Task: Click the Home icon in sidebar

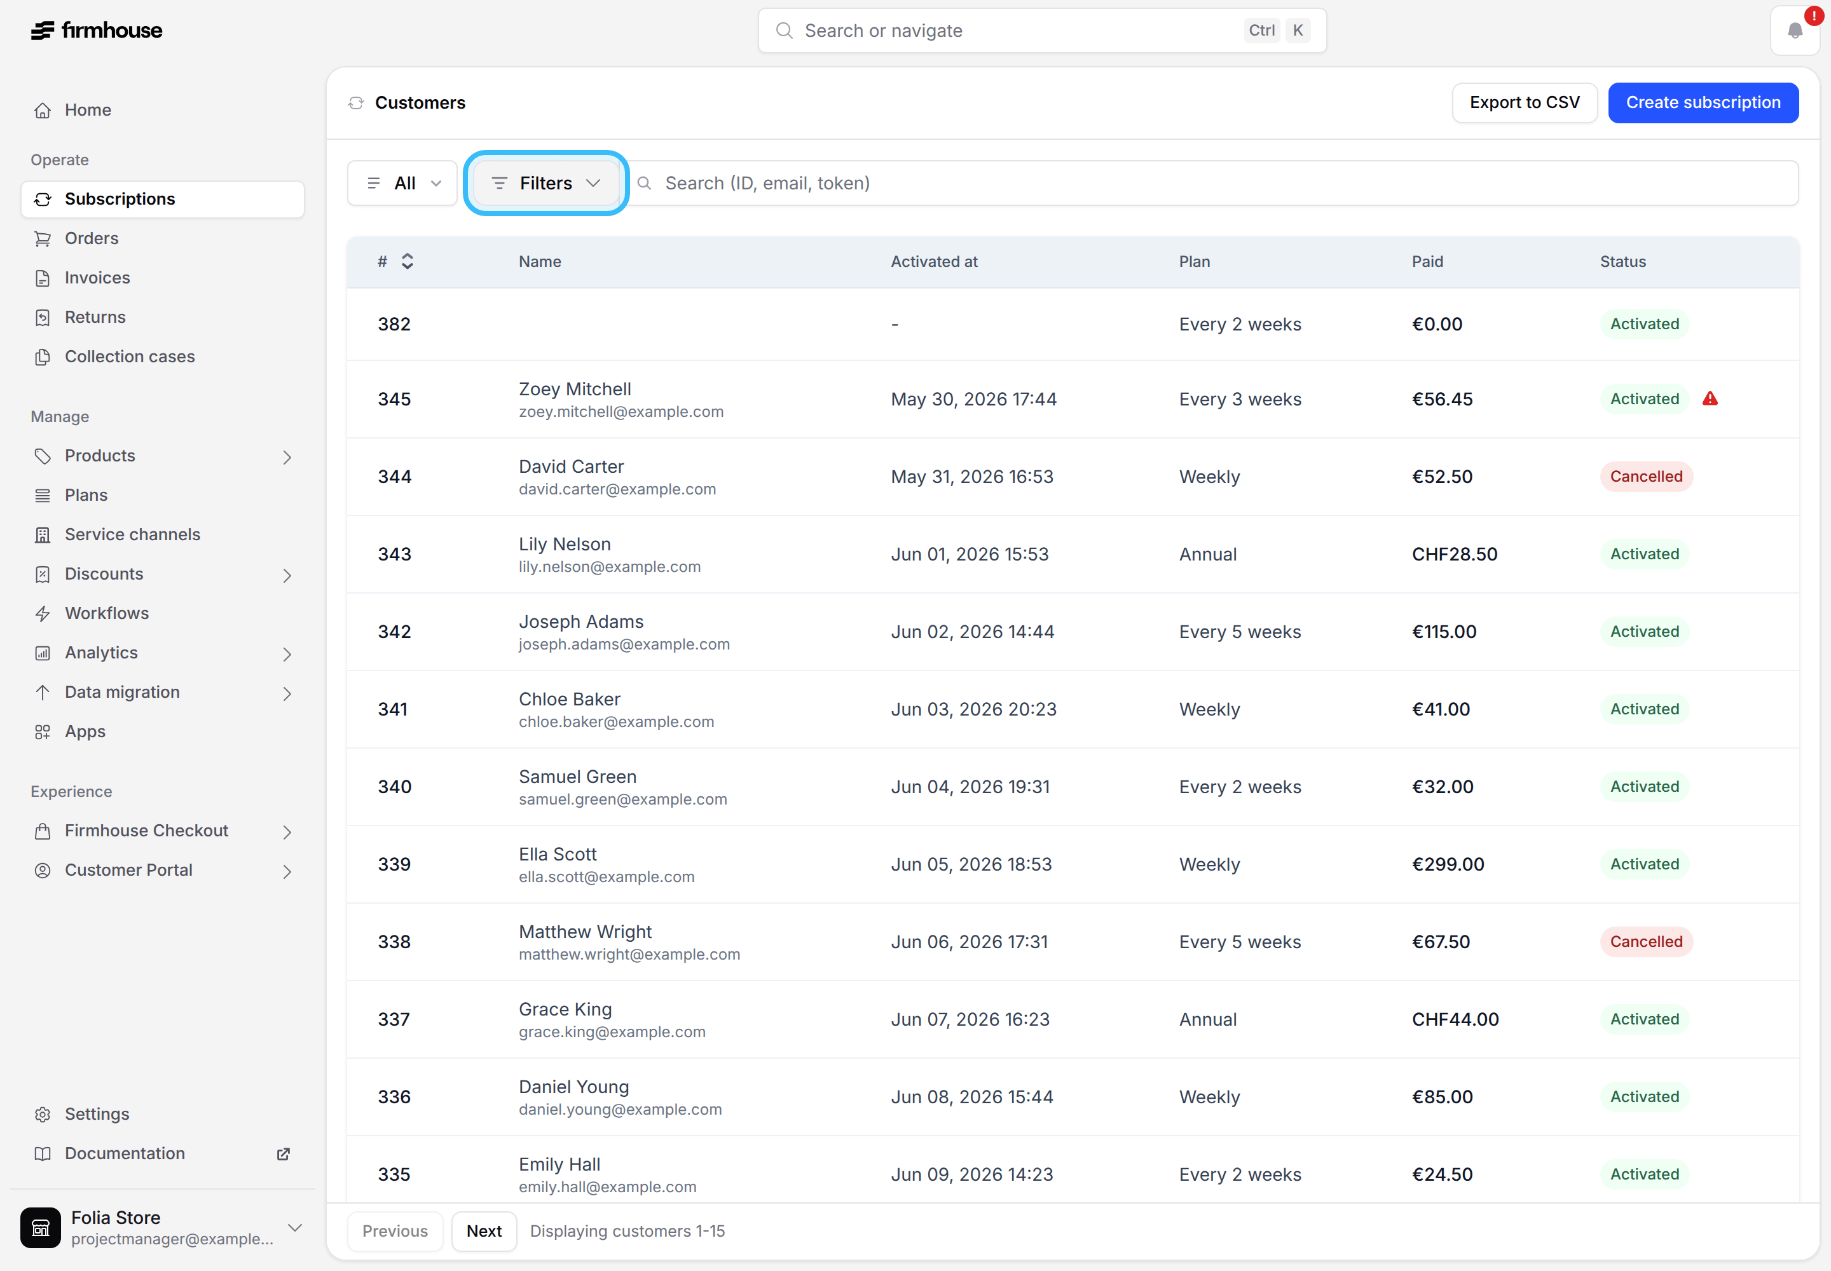Action: tap(43, 110)
